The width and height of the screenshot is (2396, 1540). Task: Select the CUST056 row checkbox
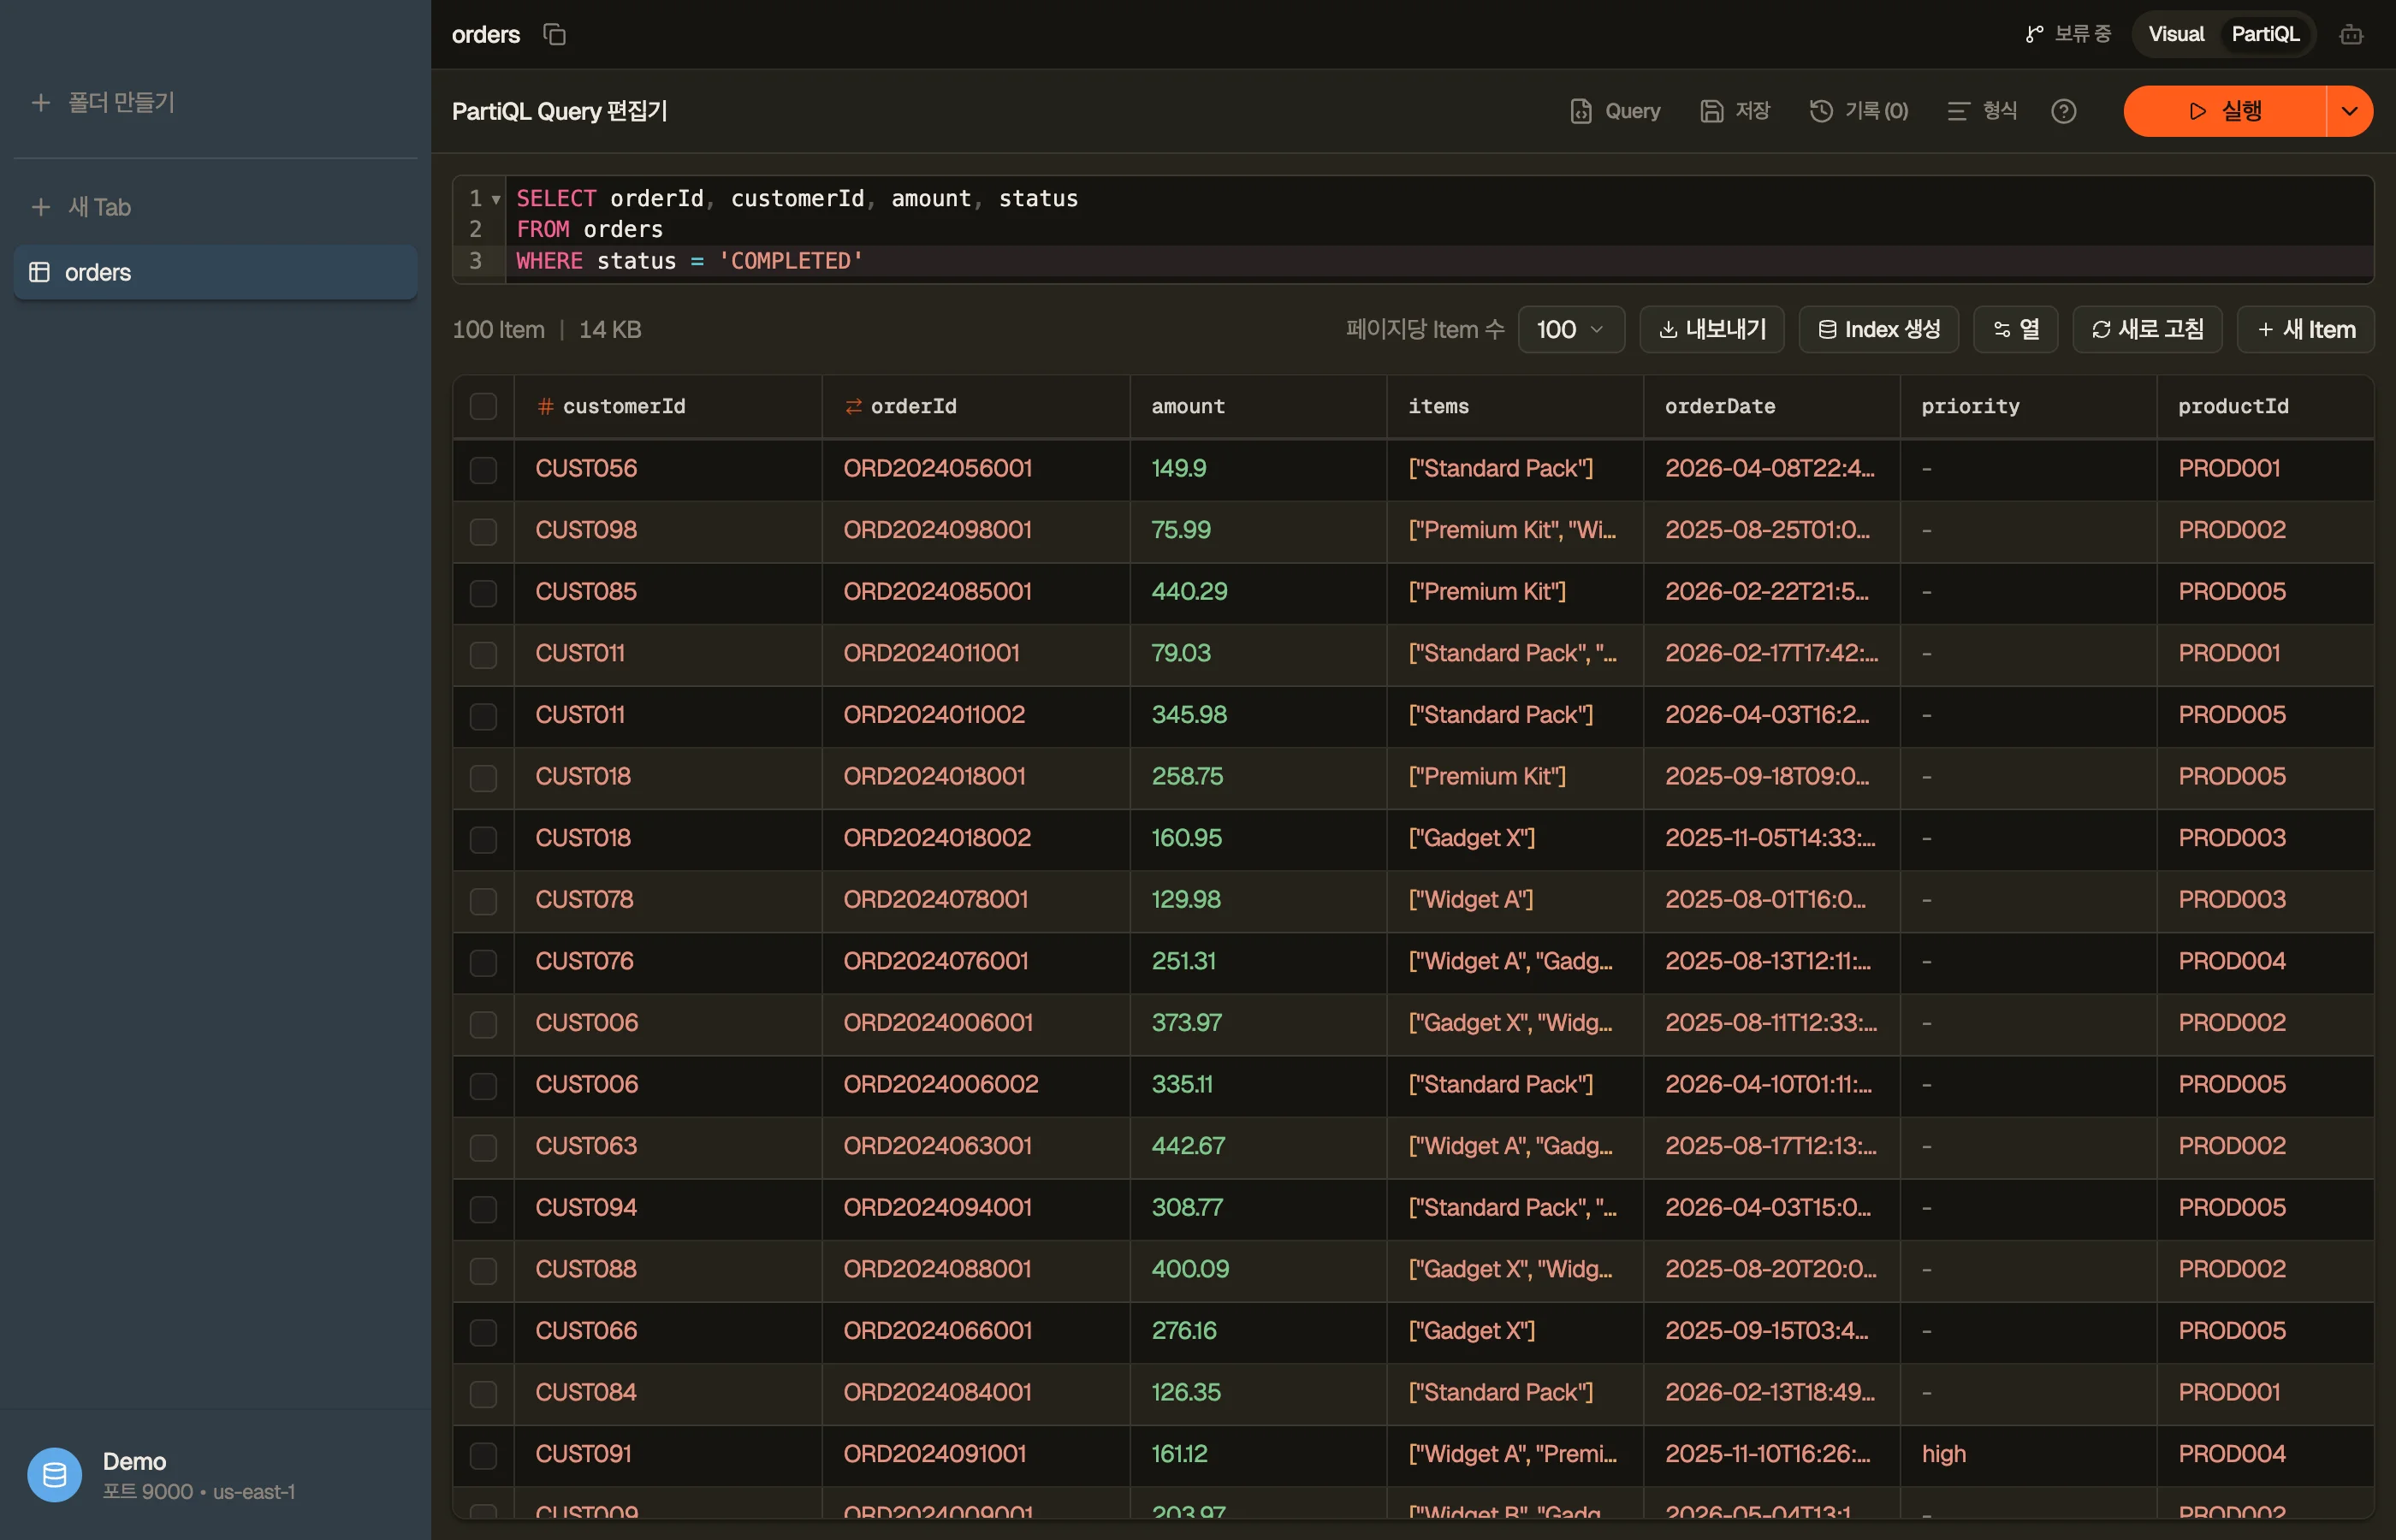tap(483, 469)
